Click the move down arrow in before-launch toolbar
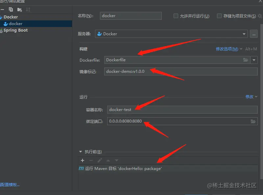Viewport: 263px width, 195px height. 117,160
